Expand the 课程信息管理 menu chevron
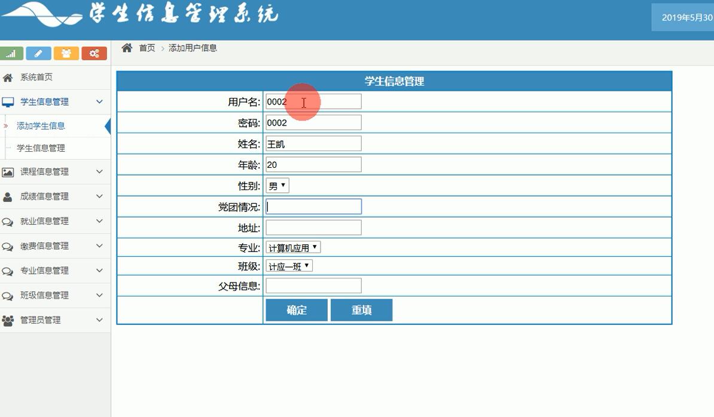 pos(99,171)
